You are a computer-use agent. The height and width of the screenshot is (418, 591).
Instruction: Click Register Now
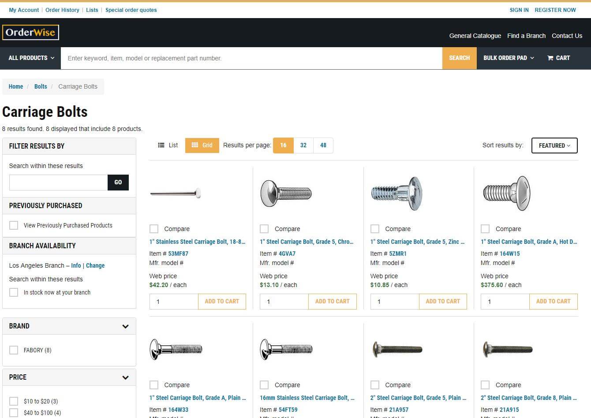[555, 10]
